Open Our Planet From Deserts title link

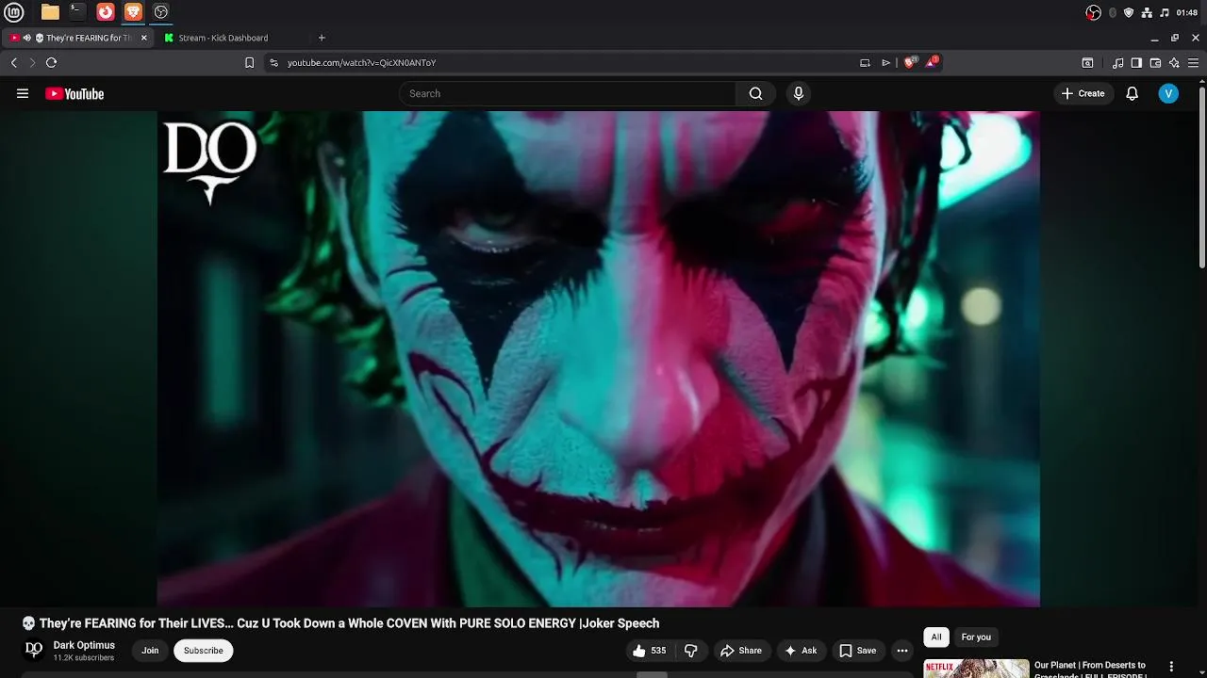click(1090, 670)
